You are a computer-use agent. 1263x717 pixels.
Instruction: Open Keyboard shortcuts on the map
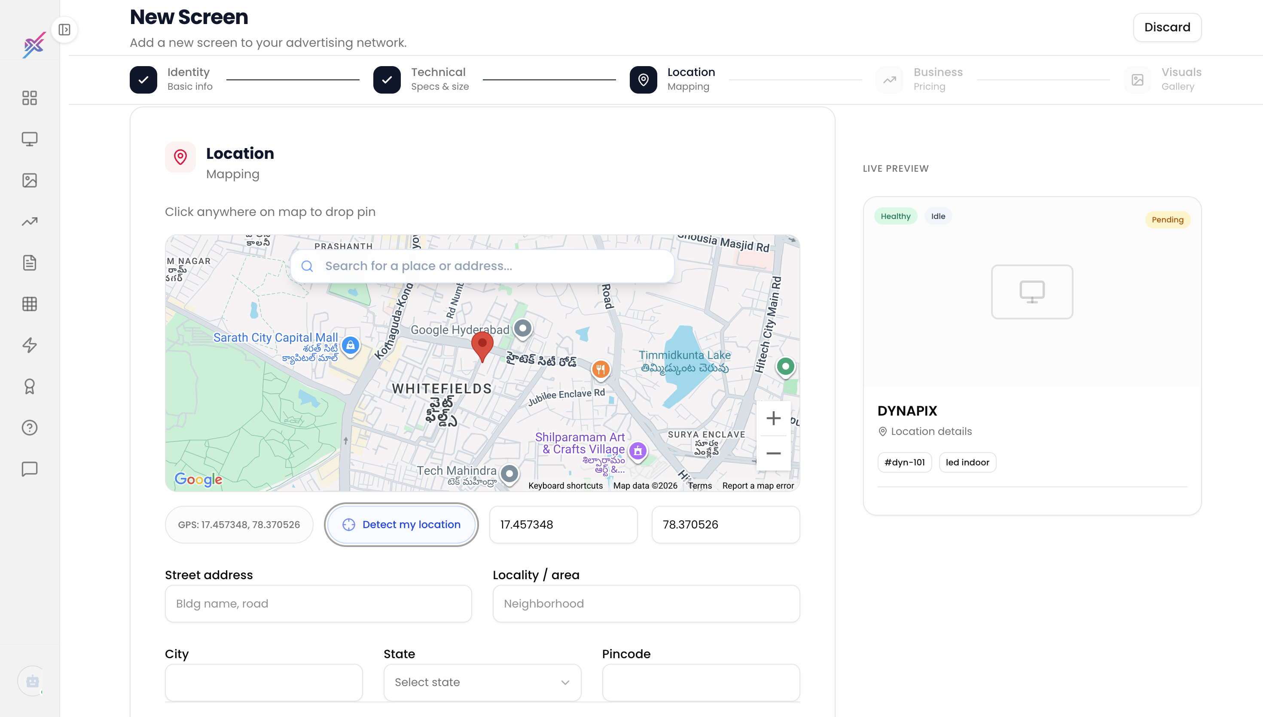pyautogui.click(x=565, y=486)
